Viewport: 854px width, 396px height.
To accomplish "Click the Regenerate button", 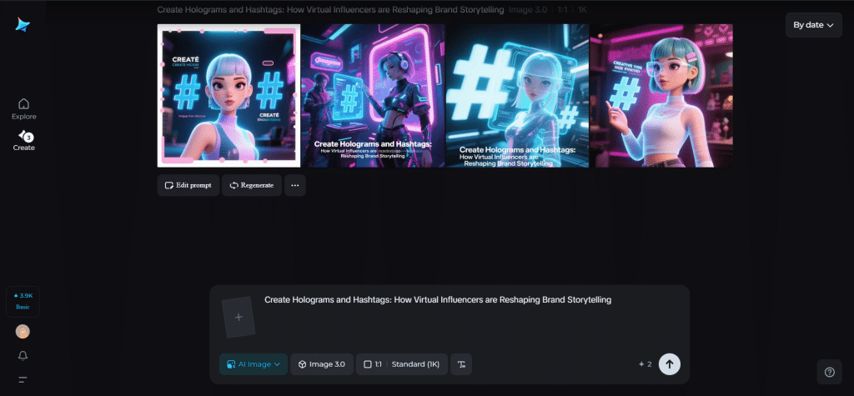I will coord(252,185).
